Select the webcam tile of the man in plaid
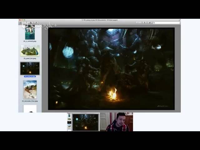The height and width of the screenshot is (150, 200). pos(116,122)
